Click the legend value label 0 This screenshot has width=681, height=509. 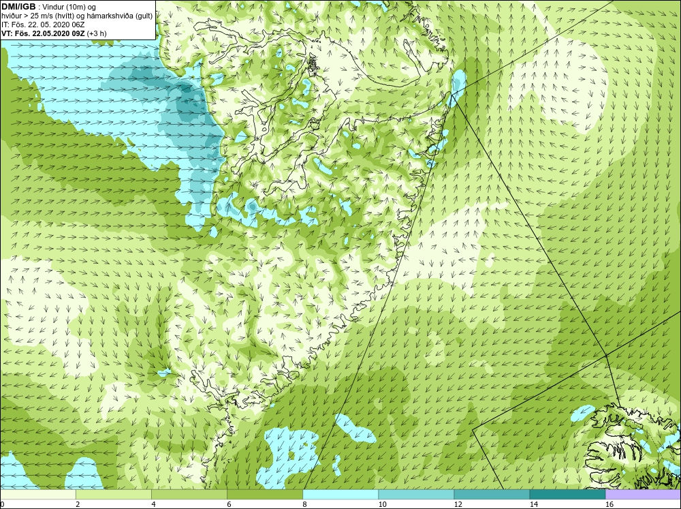(2, 504)
